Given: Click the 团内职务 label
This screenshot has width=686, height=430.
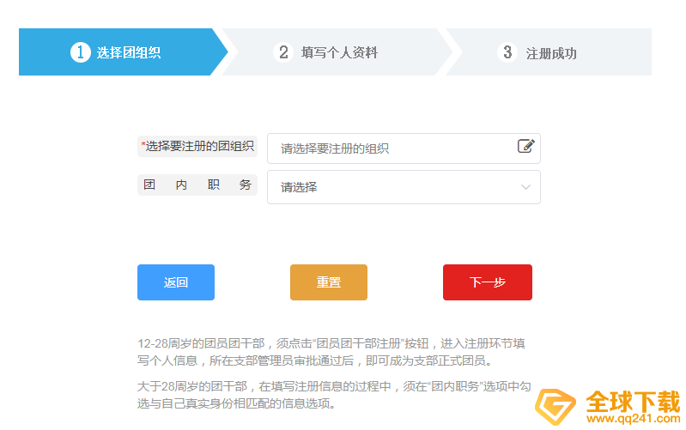Looking at the screenshot, I should click(197, 185).
